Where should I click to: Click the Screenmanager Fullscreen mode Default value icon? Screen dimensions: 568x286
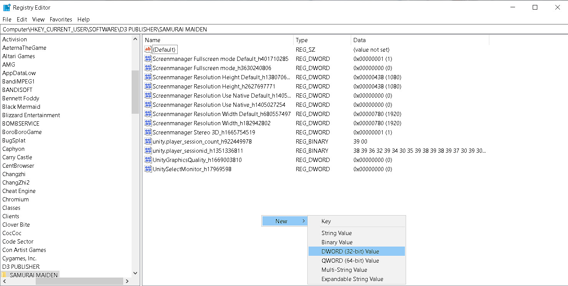point(148,59)
